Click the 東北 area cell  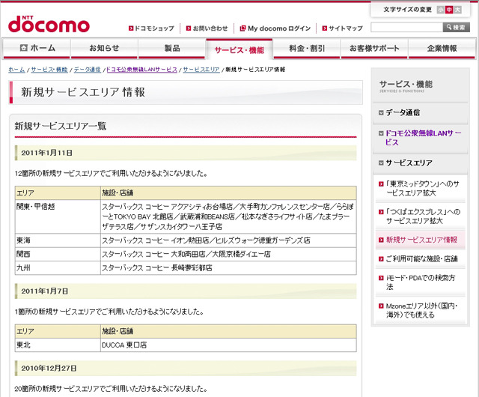(58, 345)
